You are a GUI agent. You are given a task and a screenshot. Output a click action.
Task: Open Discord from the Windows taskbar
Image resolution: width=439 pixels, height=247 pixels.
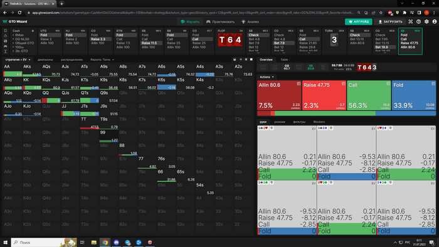tap(117, 242)
